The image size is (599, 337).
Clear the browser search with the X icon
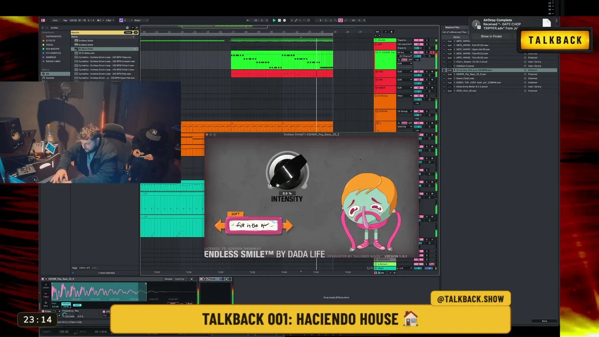click(x=127, y=28)
